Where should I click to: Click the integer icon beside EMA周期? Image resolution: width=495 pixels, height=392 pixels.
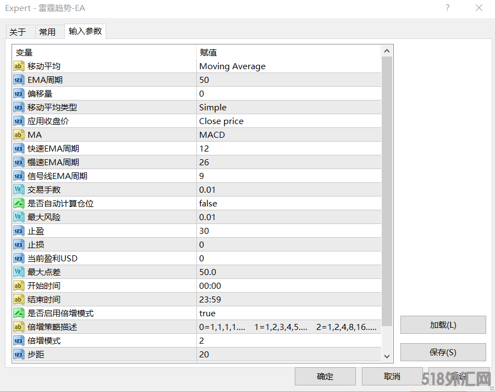[18, 80]
